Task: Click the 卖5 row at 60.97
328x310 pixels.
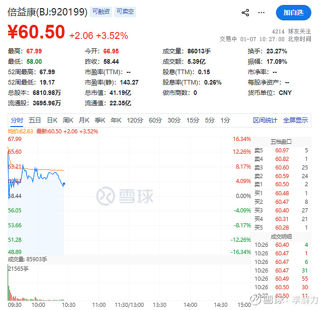Action: 281,150
